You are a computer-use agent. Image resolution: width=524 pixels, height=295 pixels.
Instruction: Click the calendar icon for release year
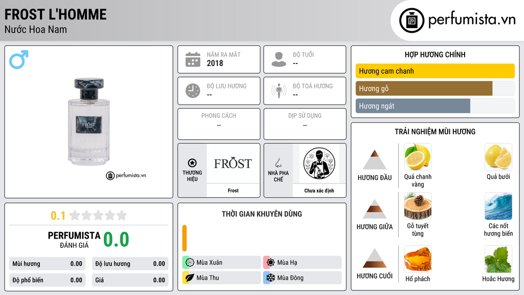(193, 59)
